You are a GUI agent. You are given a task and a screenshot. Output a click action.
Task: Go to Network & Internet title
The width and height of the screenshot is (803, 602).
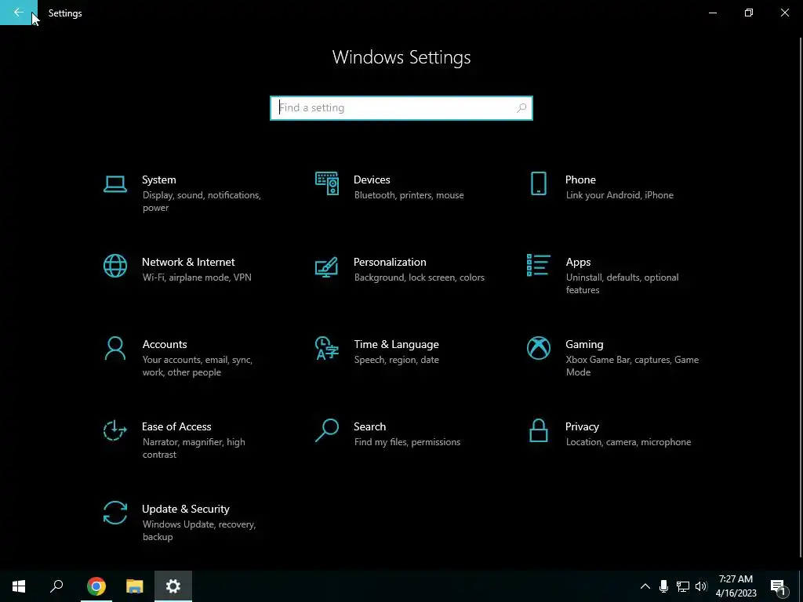(188, 262)
